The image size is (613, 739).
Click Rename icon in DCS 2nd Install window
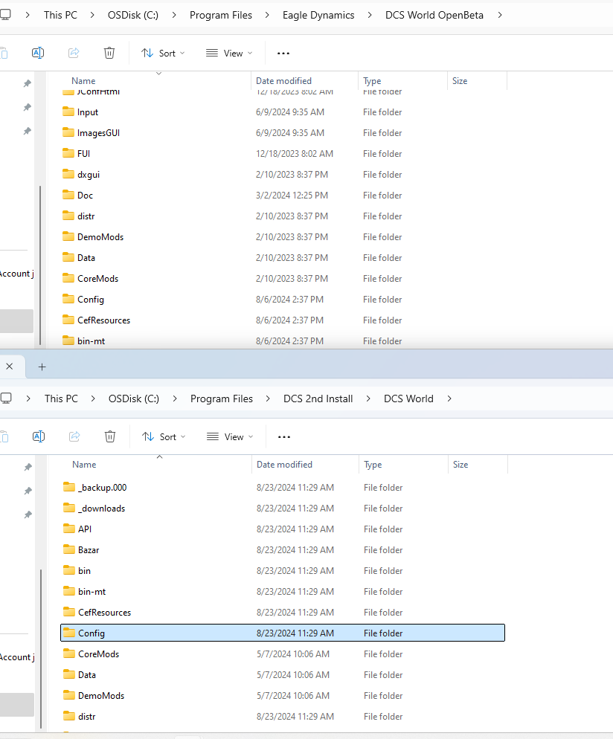click(39, 436)
